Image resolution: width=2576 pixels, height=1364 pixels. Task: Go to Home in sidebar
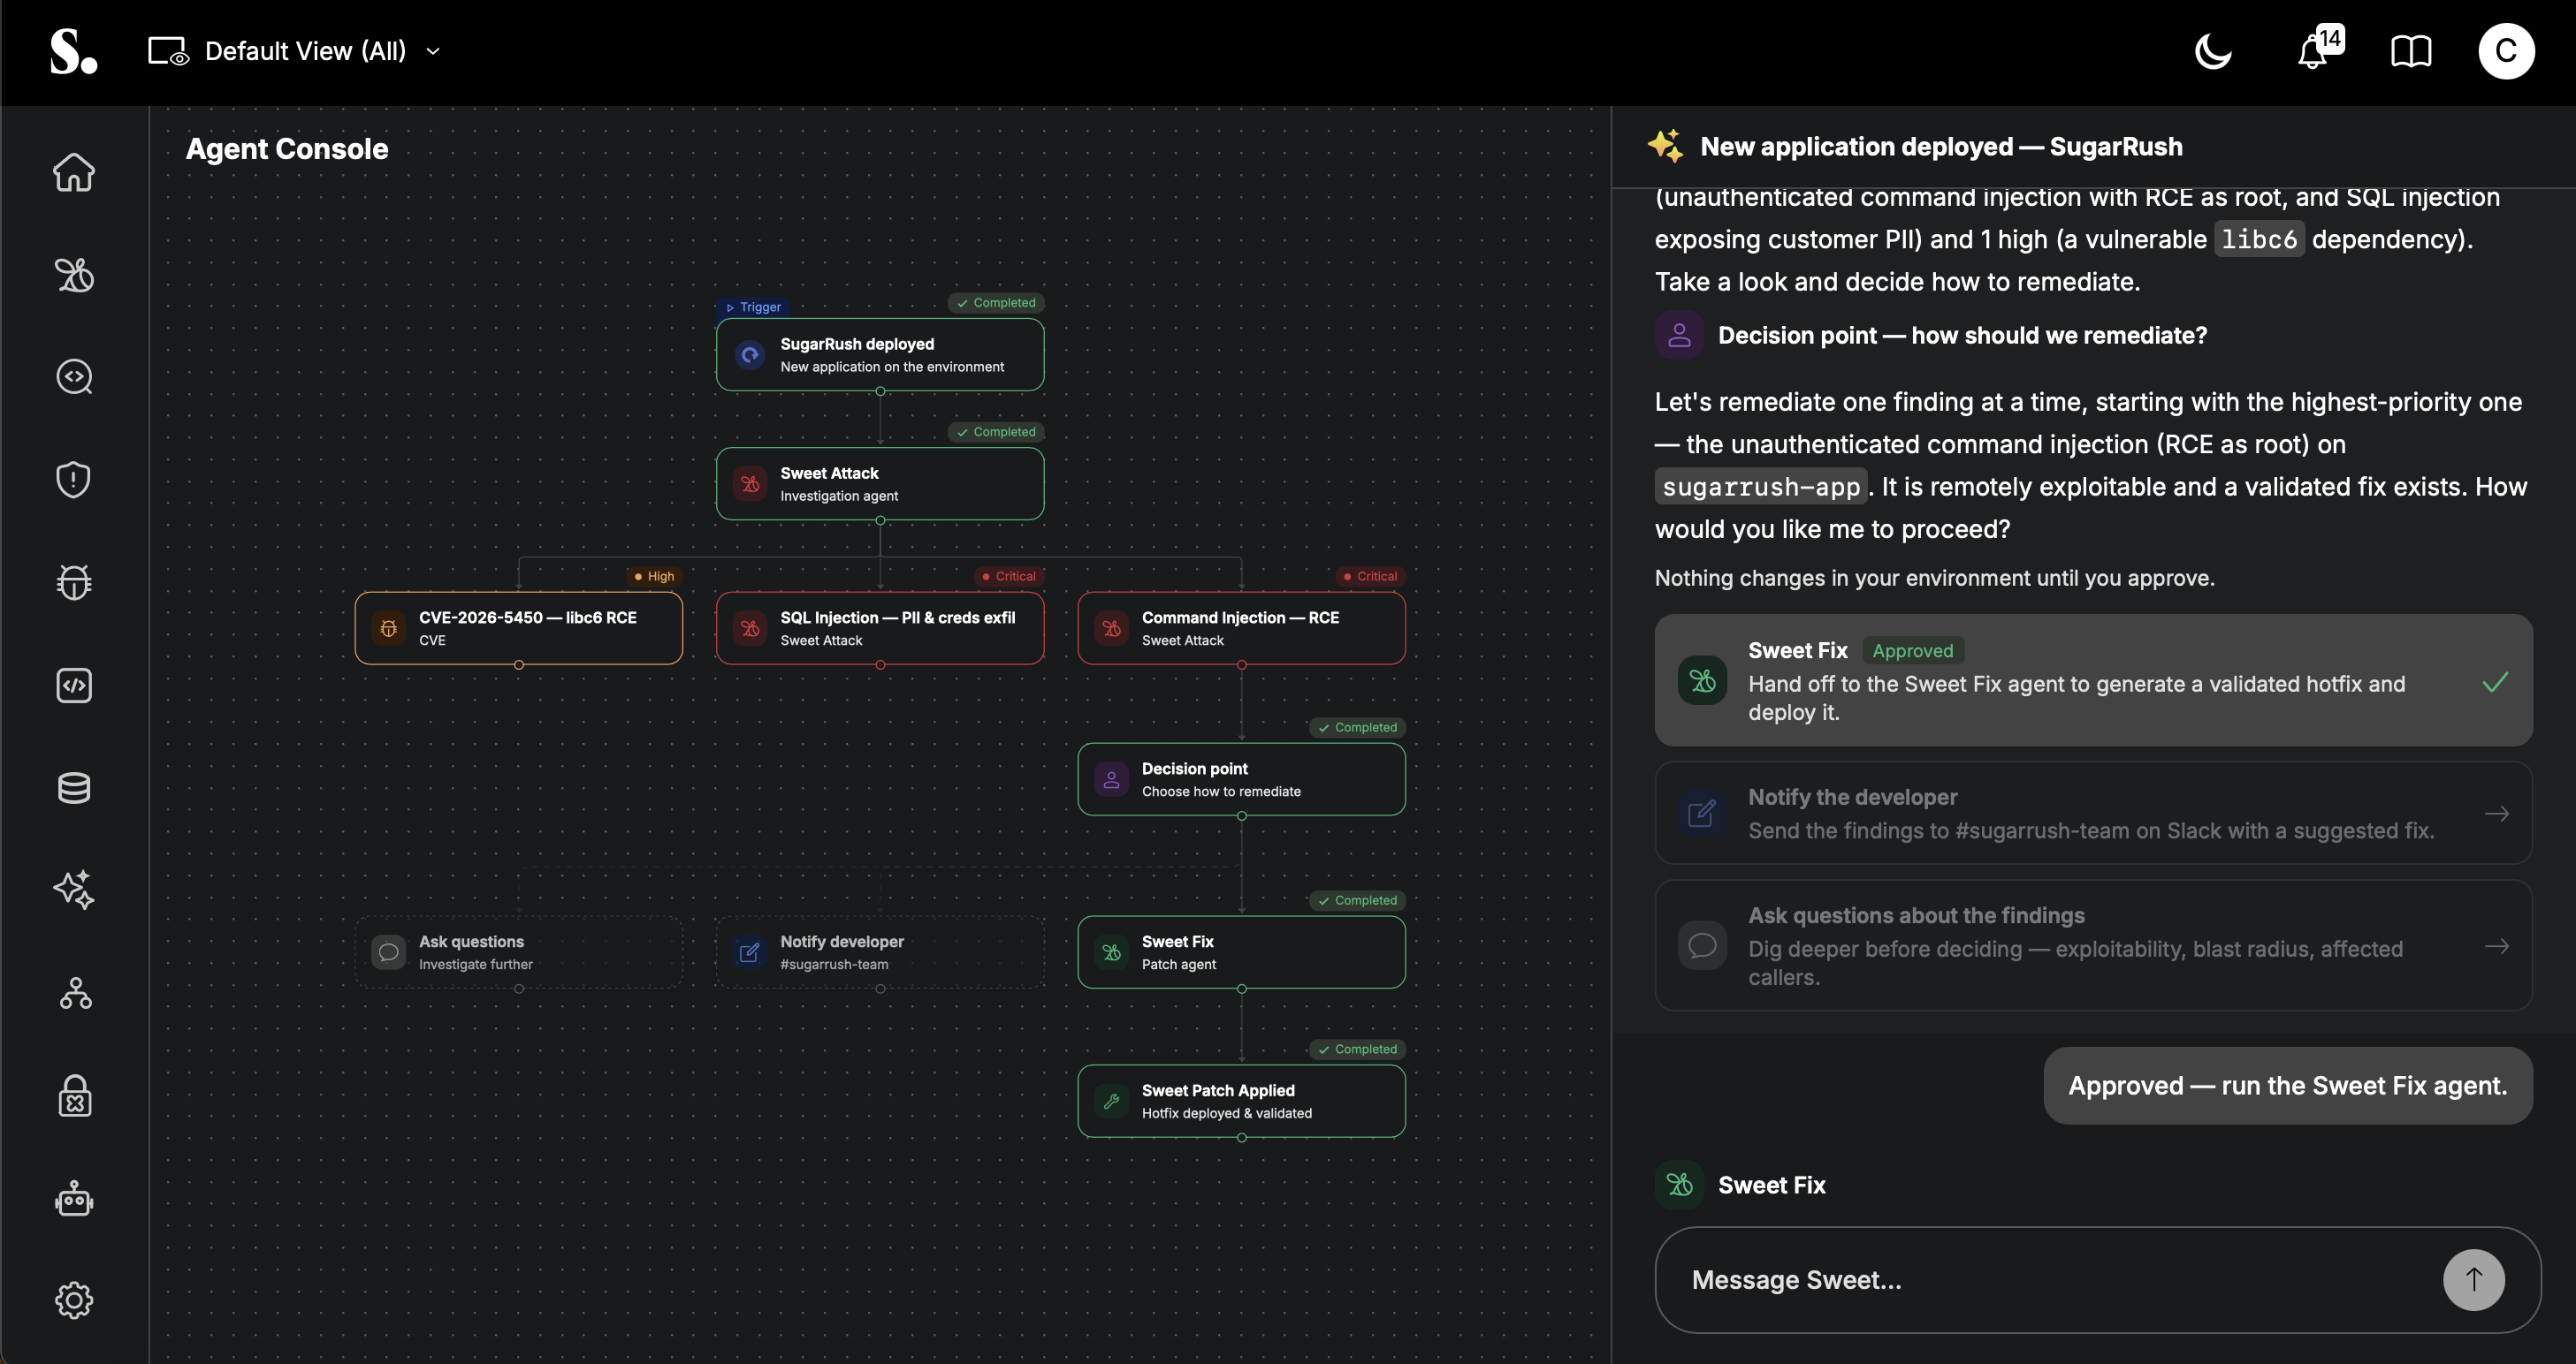(x=74, y=172)
